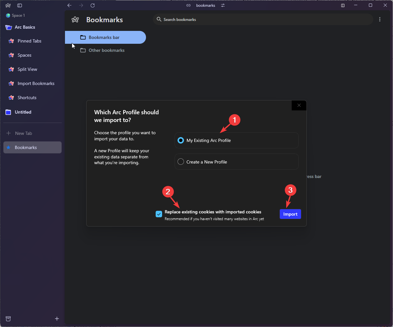Open the bookmarks three-dot menu
393x327 pixels.
click(x=380, y=20)
